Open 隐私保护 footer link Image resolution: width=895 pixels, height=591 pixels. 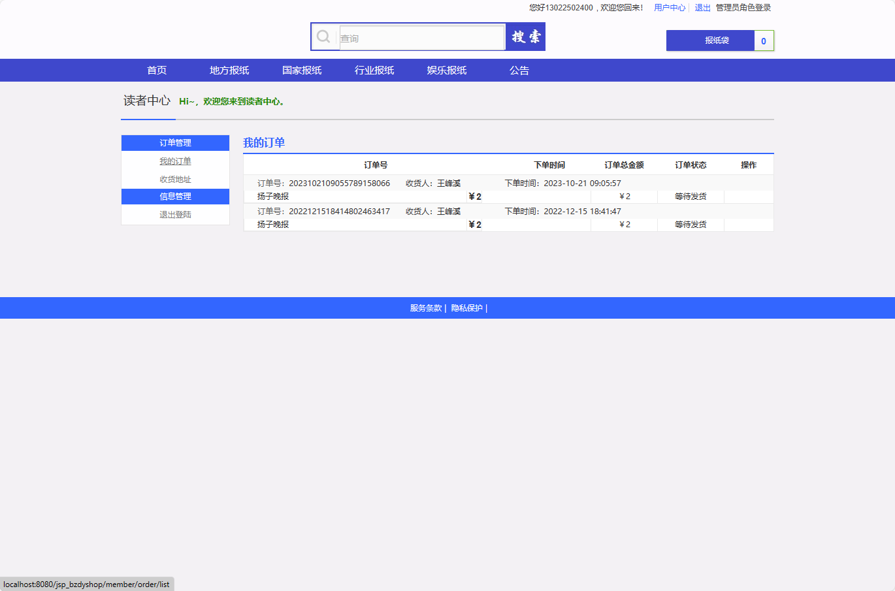pyautogui.click(x=466, y=308)
